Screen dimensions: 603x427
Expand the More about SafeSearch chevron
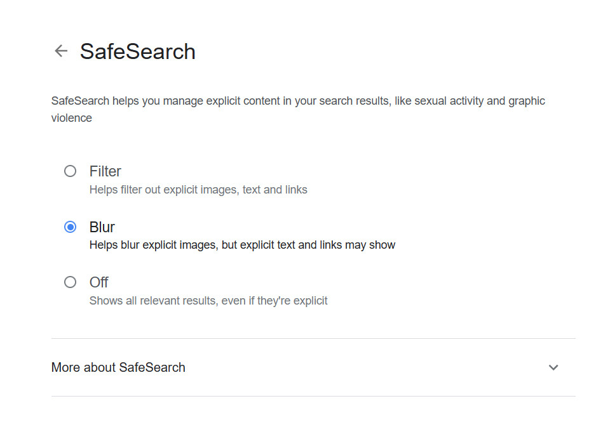553,367
